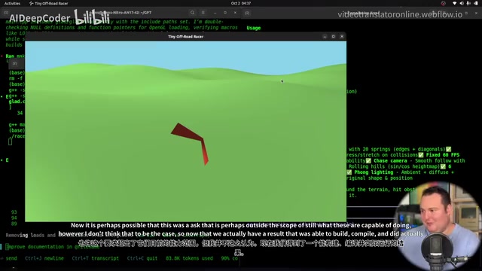Screen dimensions: 482x271
Task: Open the Wi-Fi network indicator
Action: click(x=455, y=3)
